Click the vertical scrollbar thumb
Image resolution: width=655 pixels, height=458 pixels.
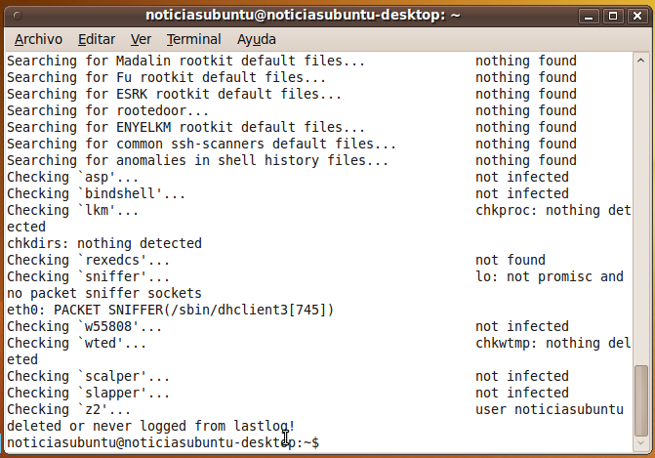[640, 400]
